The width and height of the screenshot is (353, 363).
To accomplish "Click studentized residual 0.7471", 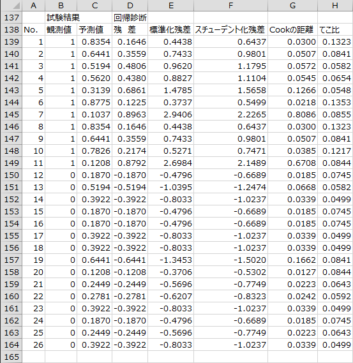I will [x=230, y=151].
